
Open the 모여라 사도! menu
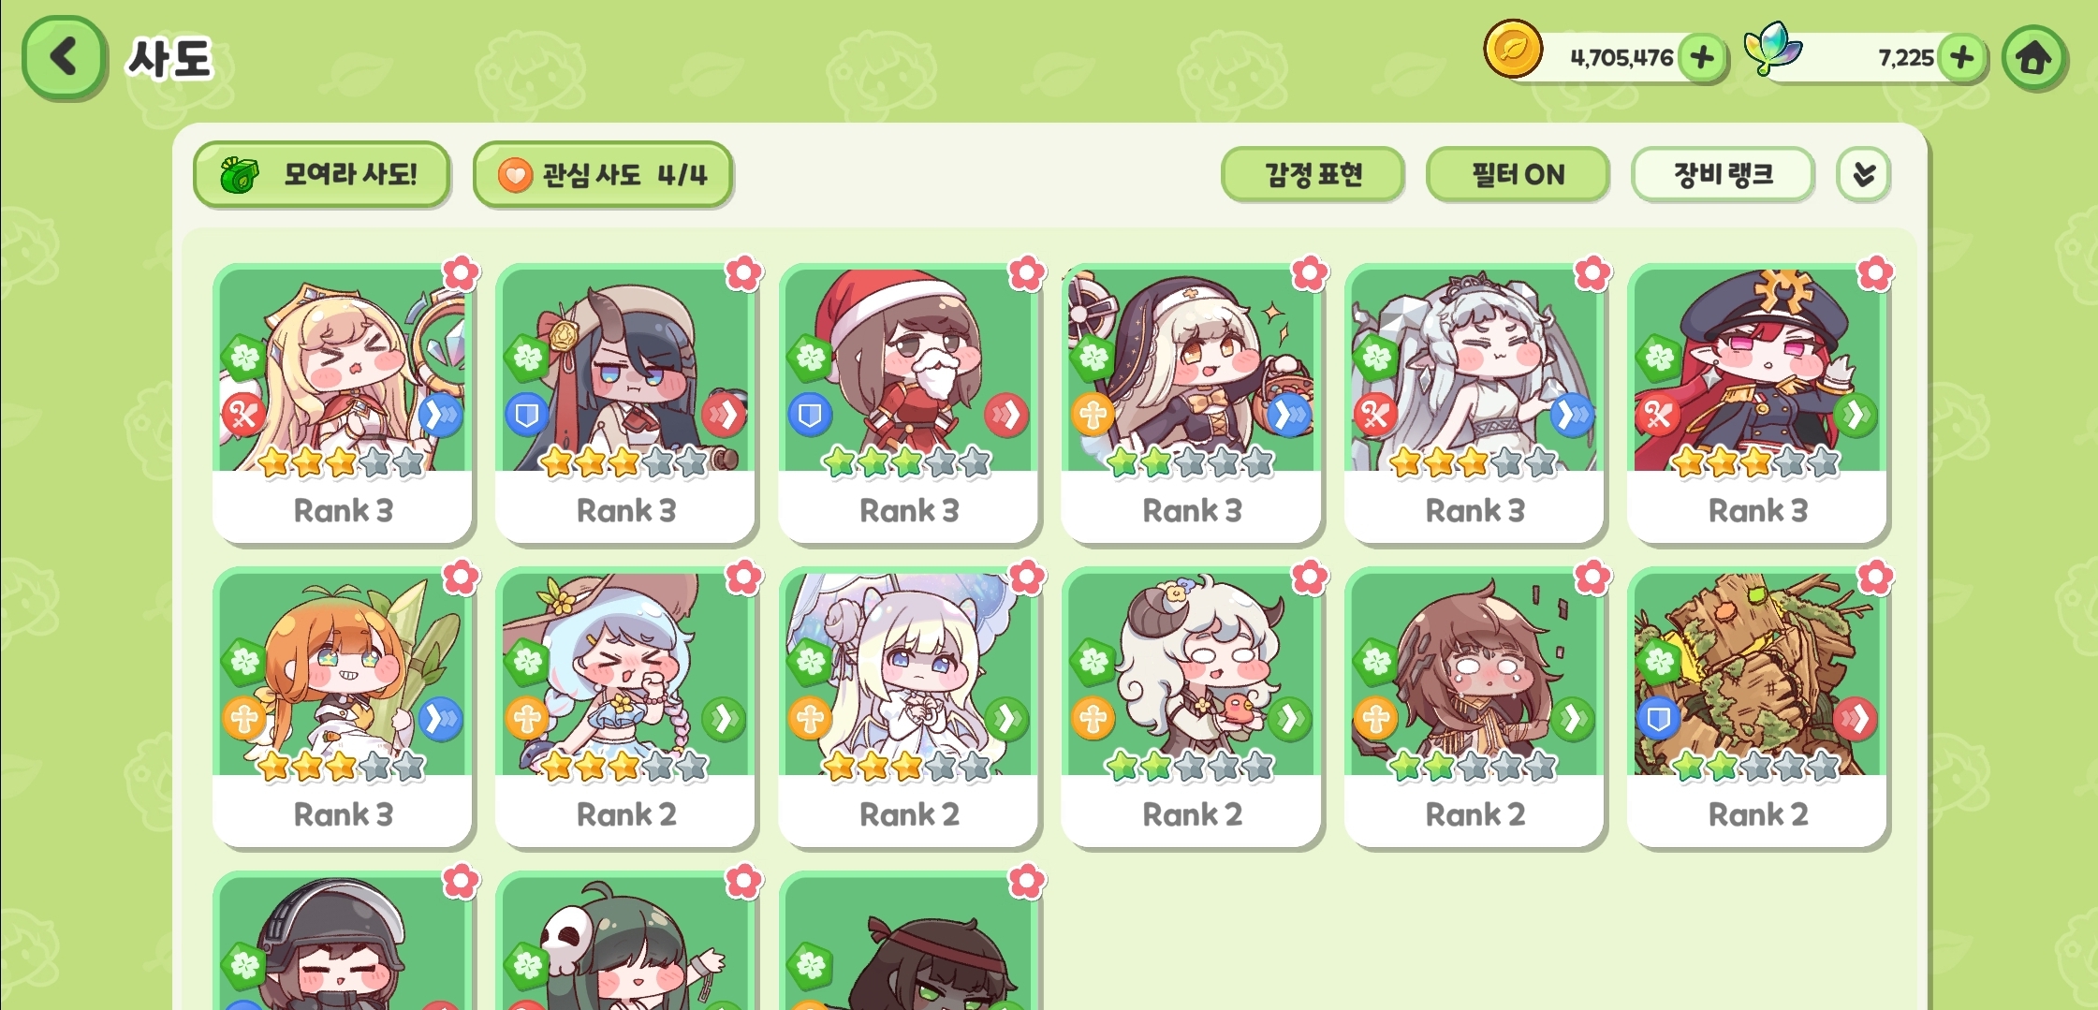click(x=322, y=174)
